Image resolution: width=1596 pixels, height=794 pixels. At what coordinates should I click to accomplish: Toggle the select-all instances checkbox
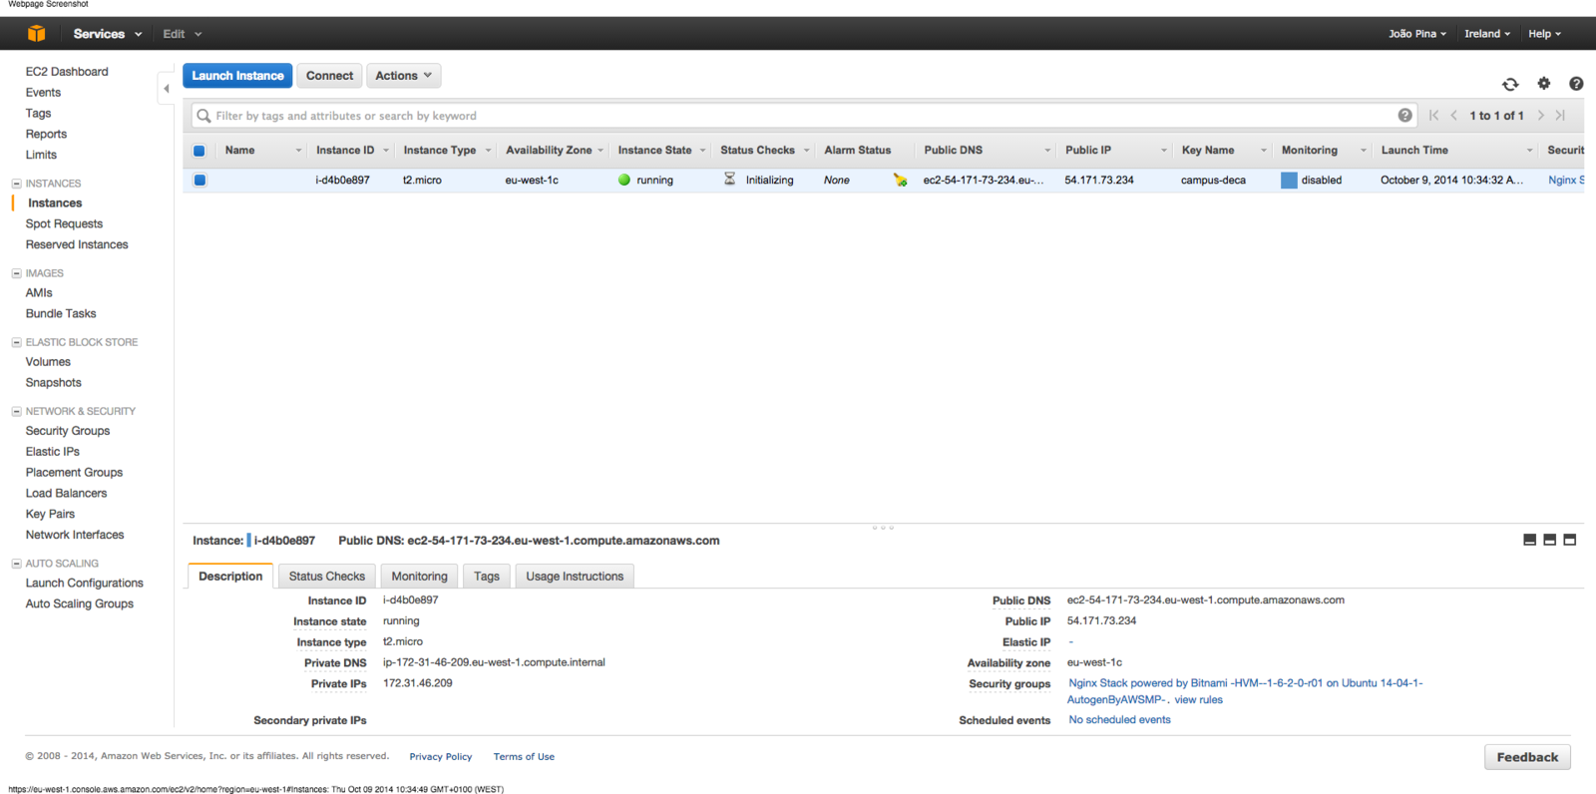point(199,151)
